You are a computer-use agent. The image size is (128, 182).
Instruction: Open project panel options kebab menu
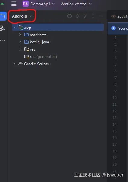click(x=93, y=16)
